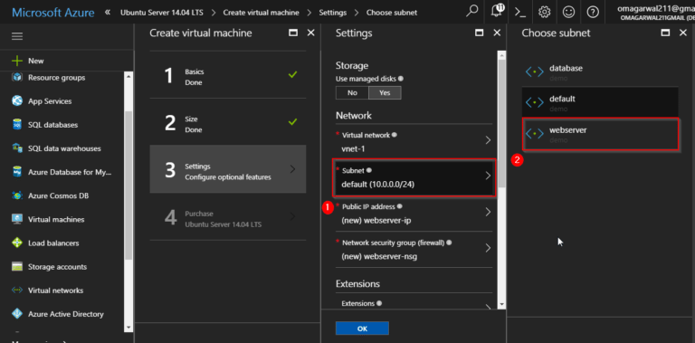Launch Cloud Shell icon

[520, 12]
